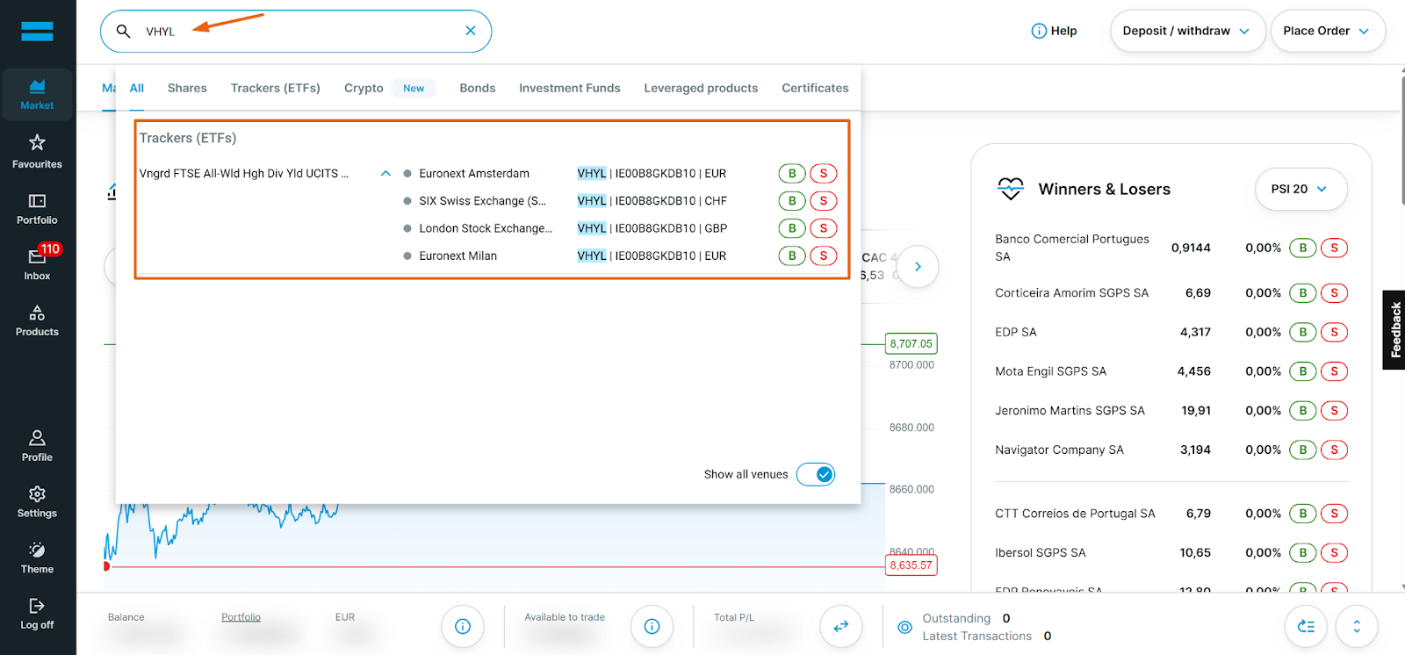Select Leveraged products filter tab

701,89
